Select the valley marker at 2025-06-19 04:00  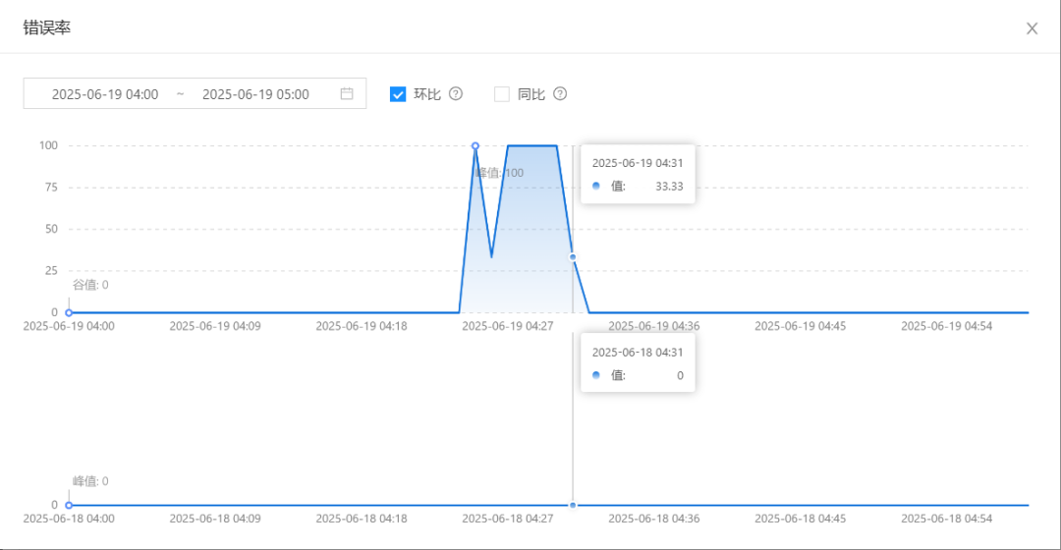[69, 312]
